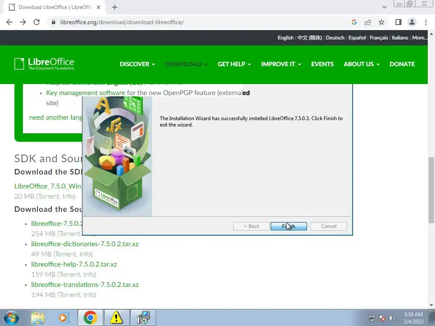Open network tray icon

tap(371, 318)
